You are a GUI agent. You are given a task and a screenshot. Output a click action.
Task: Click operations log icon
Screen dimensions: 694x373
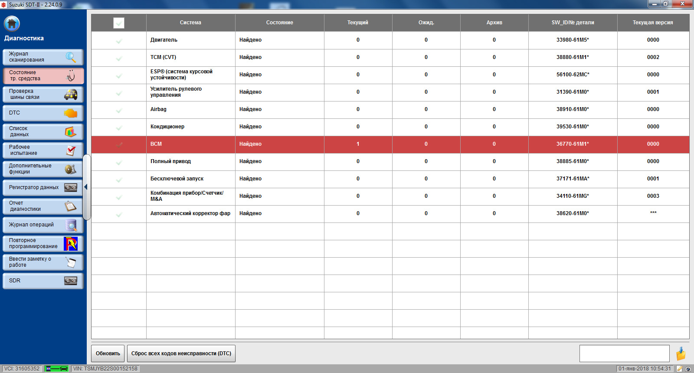(x=71, y=225)
